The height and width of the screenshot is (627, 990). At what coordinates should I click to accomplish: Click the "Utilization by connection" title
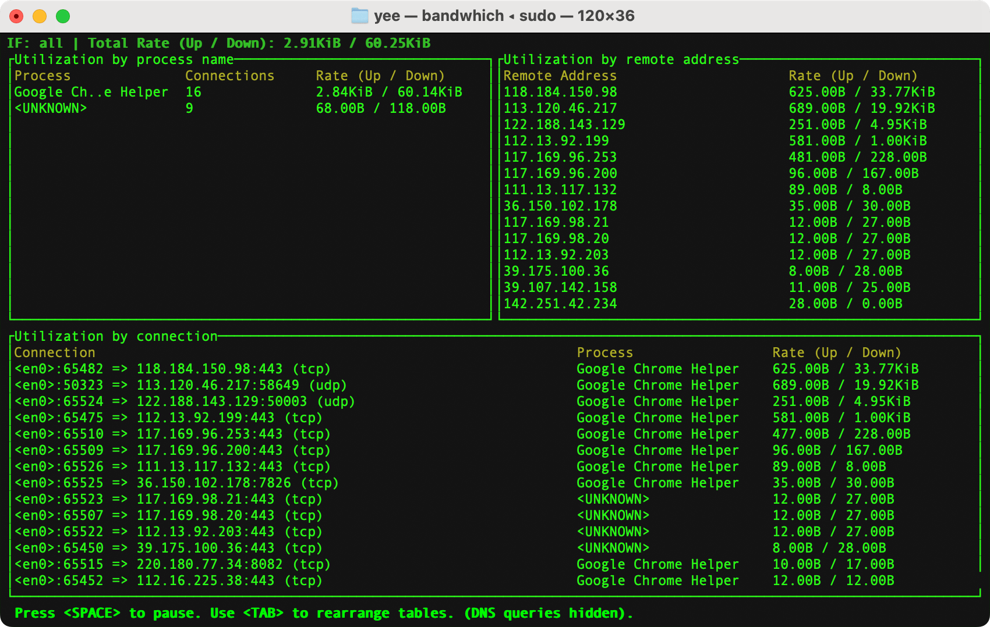pos(116,336)
